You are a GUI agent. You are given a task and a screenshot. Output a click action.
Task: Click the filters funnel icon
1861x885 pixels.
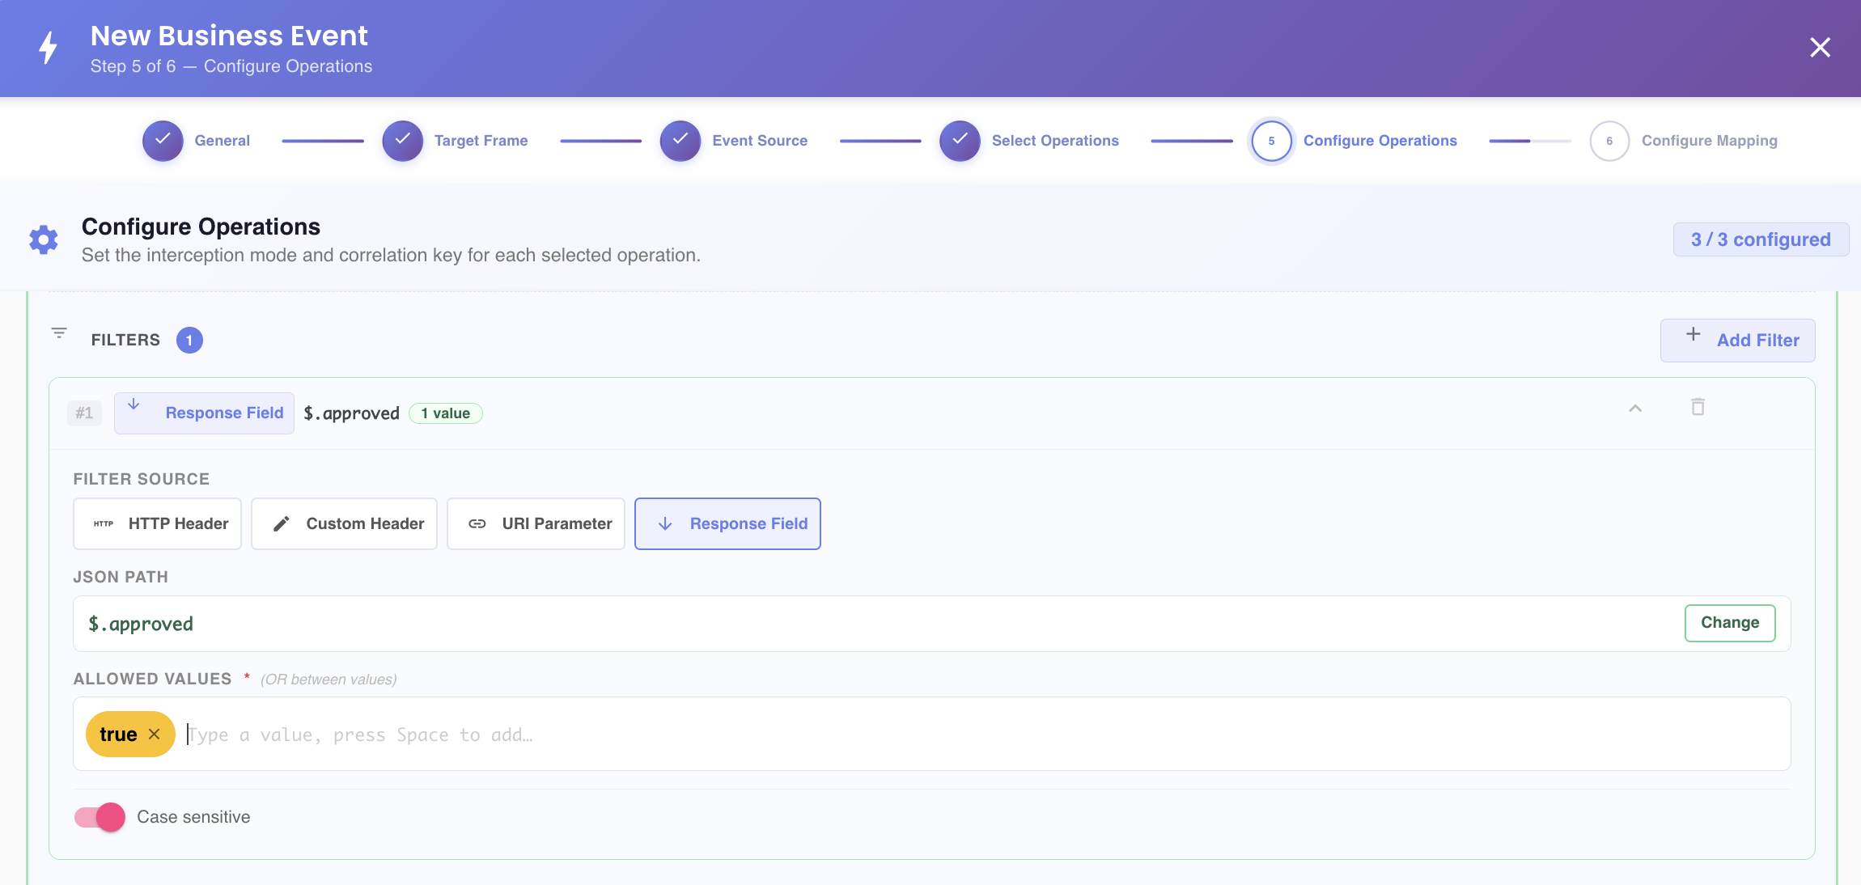point(59,332)
